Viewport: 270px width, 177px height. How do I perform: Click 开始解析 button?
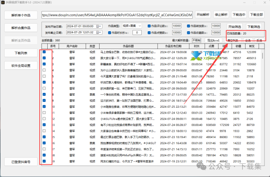(x=203, y=15)
